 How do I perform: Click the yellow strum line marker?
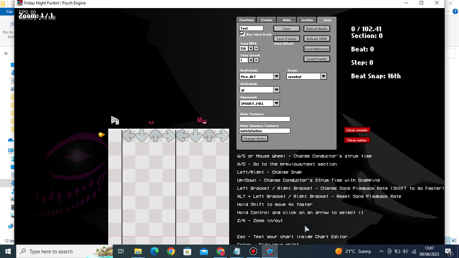point(101,134)
